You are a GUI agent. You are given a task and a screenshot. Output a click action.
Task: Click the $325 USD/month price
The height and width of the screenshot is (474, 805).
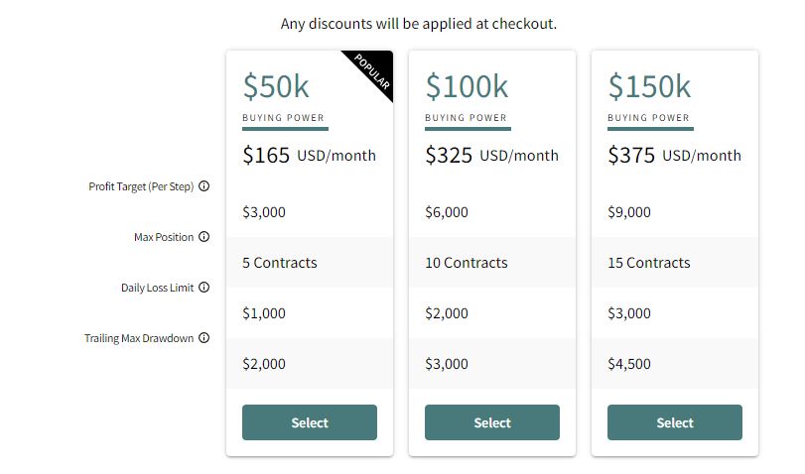pyautogui.click(x=491, y=156)
